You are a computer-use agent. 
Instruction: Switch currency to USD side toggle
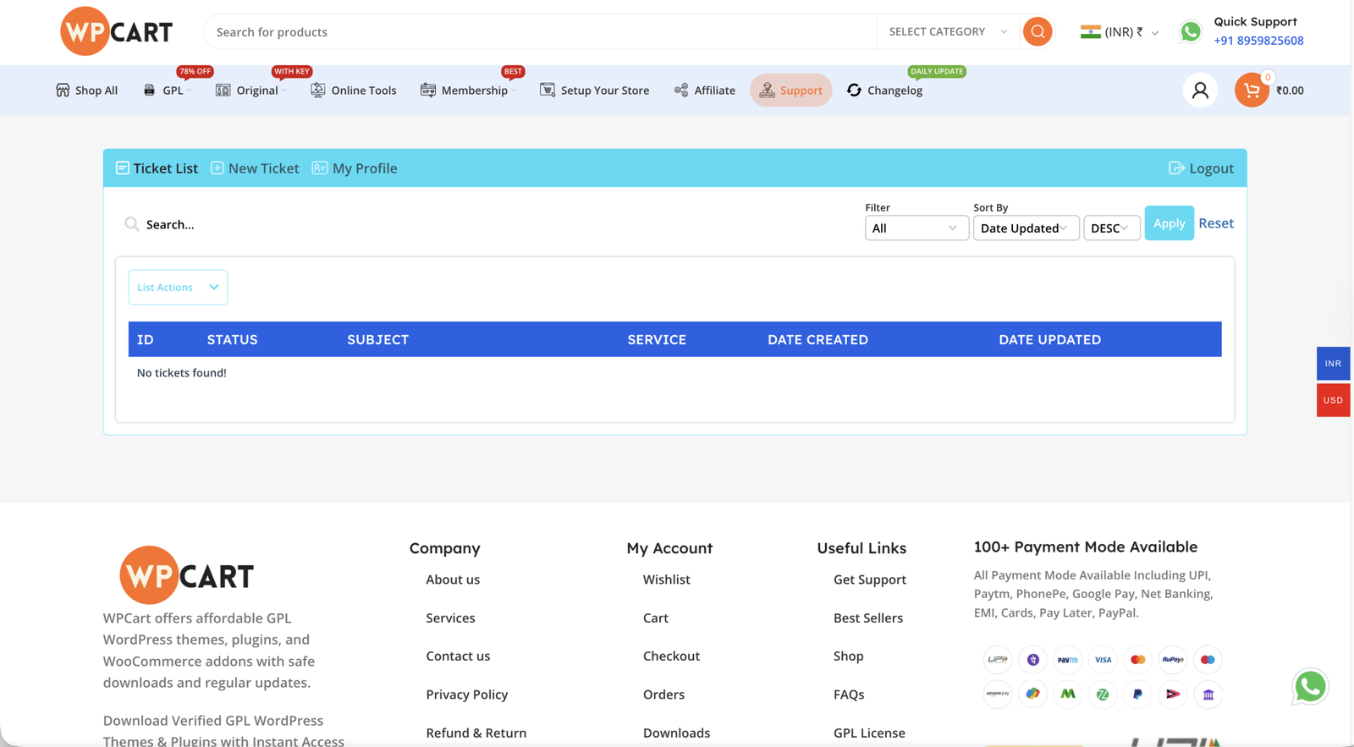coord(1333,400)
